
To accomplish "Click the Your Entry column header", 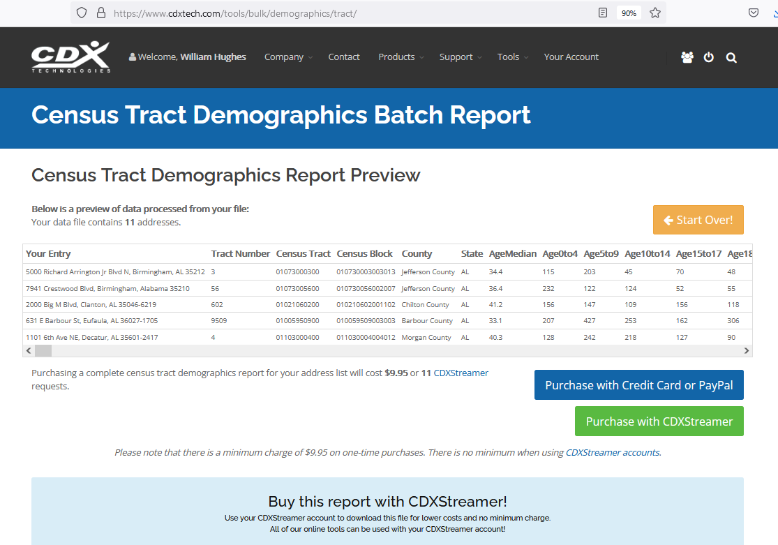I will tap(48, 253).
